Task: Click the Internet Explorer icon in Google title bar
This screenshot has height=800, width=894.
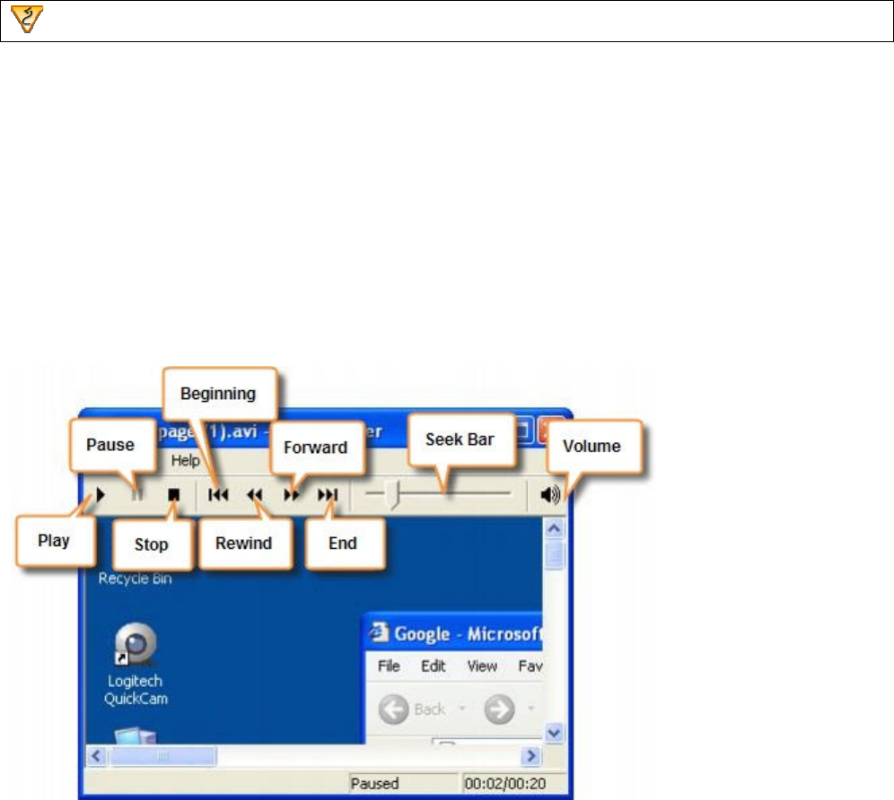Action: pyautogui.click(x=377, y=632)
